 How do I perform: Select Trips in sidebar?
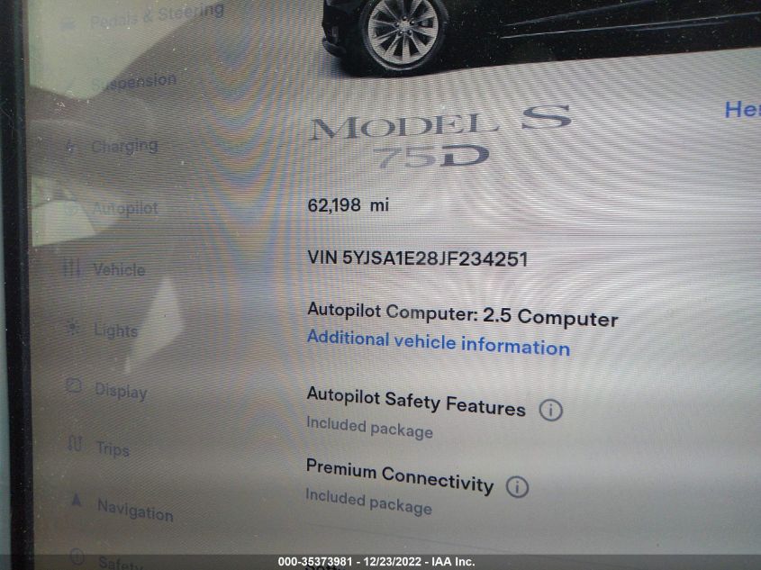(113, 448)
